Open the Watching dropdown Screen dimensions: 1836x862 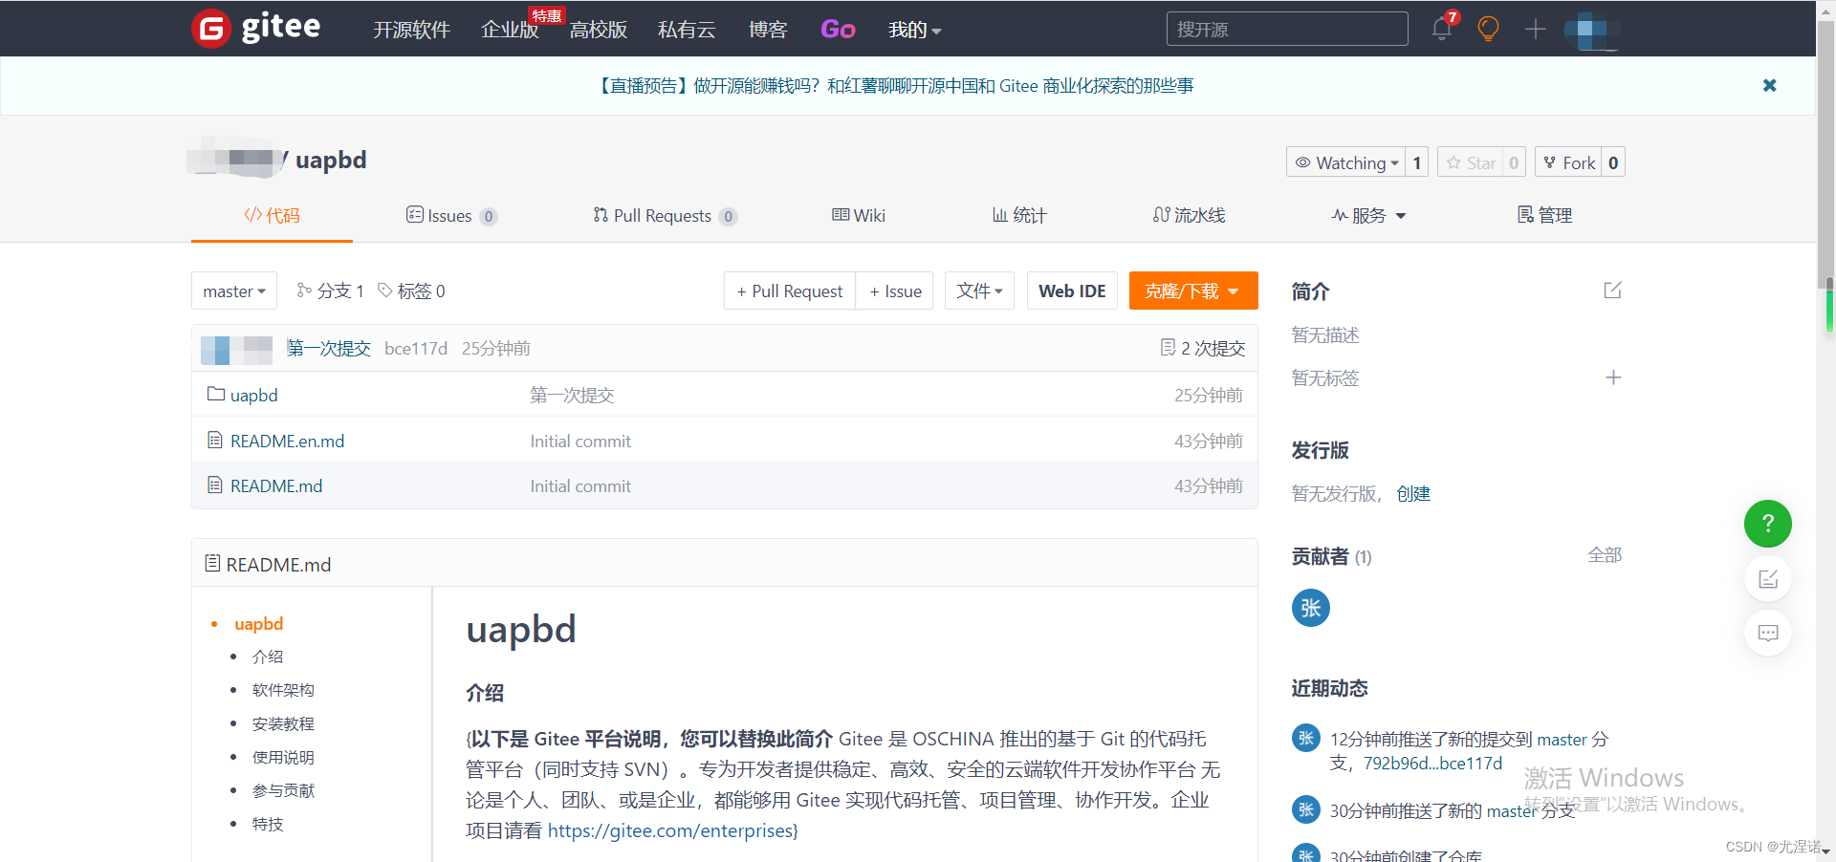point(1346,162)
